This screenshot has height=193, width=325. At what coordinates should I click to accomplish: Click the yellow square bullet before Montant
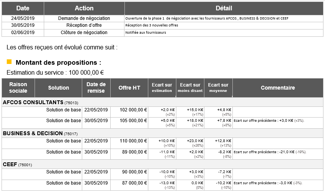(9, 62)
